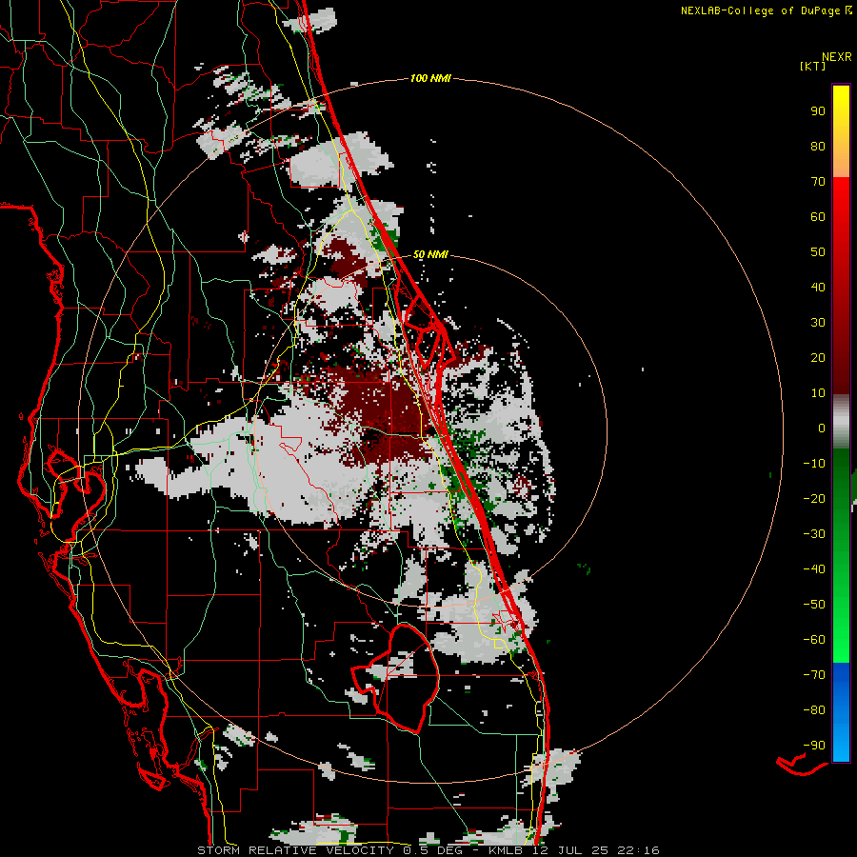
Task: Select the 10 value on the velocity scale
Action: 818,393
